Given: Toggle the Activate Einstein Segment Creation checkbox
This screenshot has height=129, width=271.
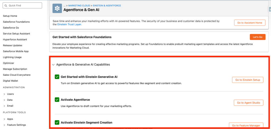Looking at the screenshot, I should coord(57,122).
